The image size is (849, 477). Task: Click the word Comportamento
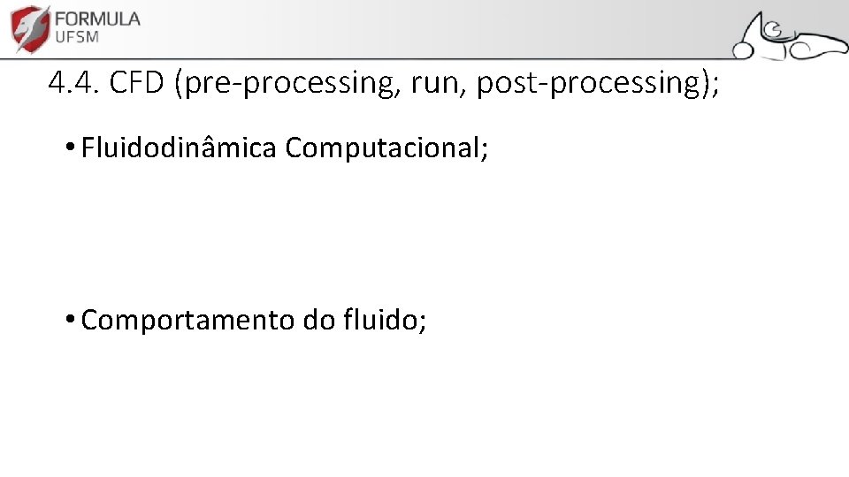(x=187, y=320)
